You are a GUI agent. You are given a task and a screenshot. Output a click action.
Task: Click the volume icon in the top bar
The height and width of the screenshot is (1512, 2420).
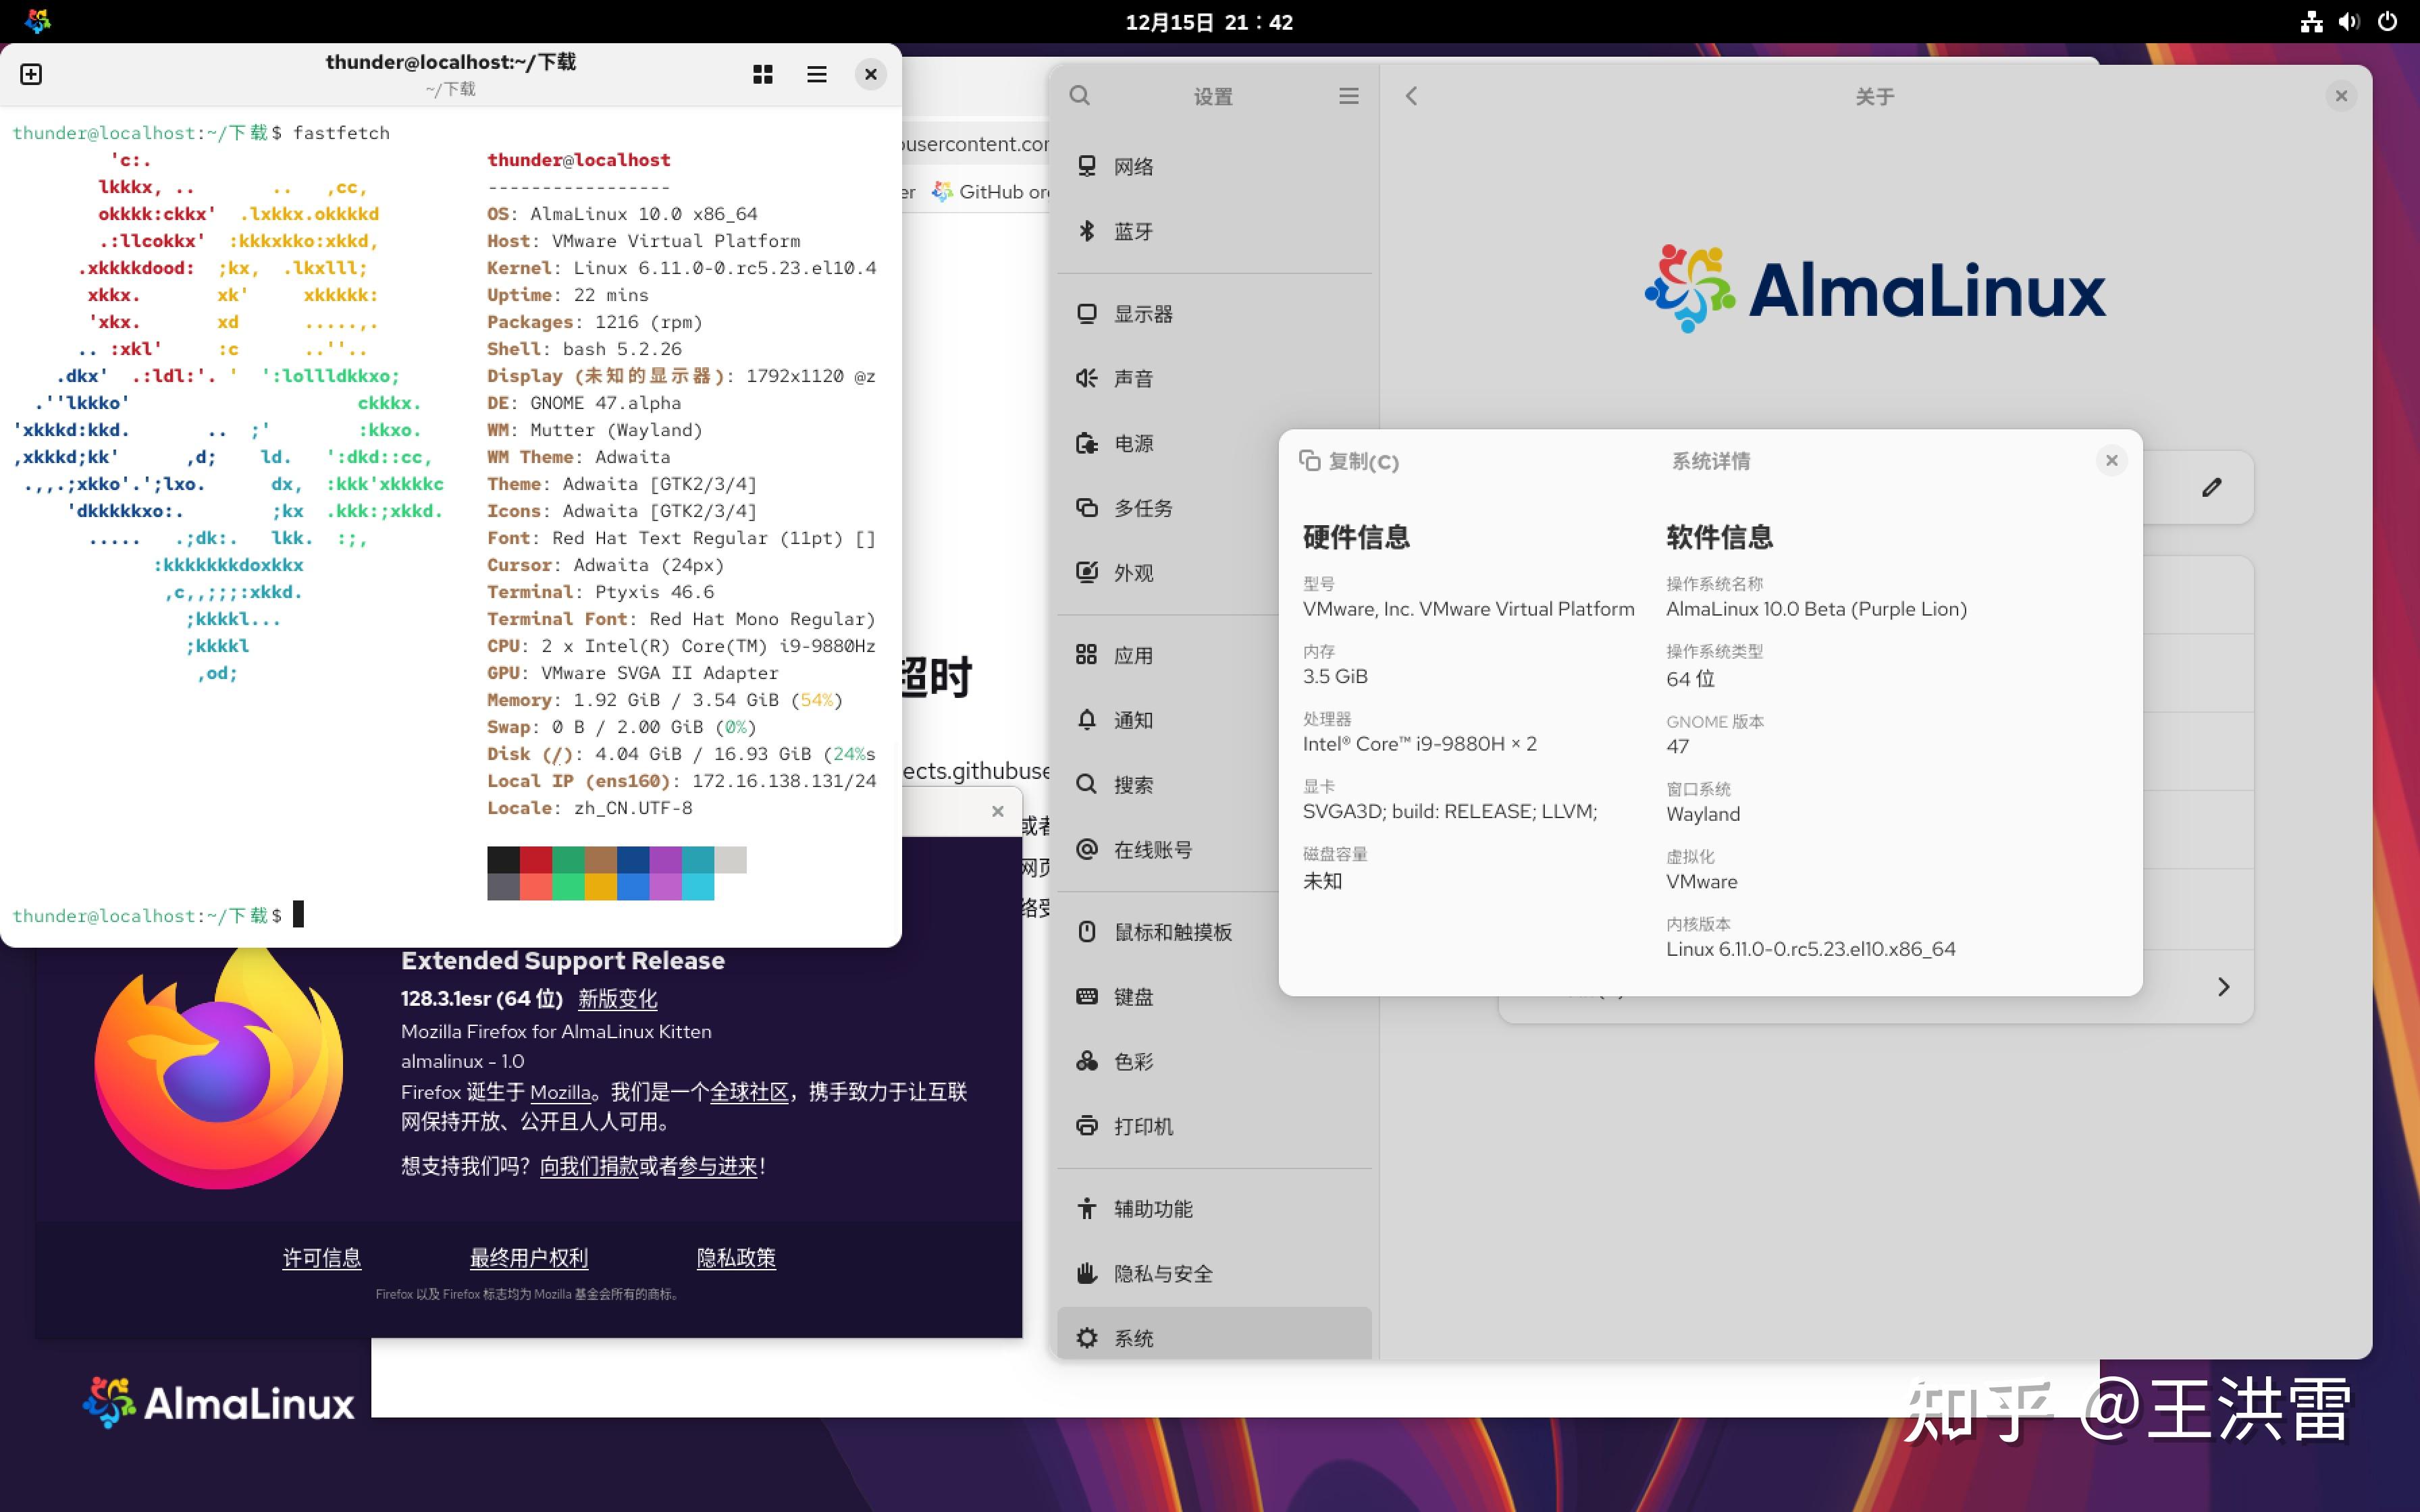pos(2349,21)
